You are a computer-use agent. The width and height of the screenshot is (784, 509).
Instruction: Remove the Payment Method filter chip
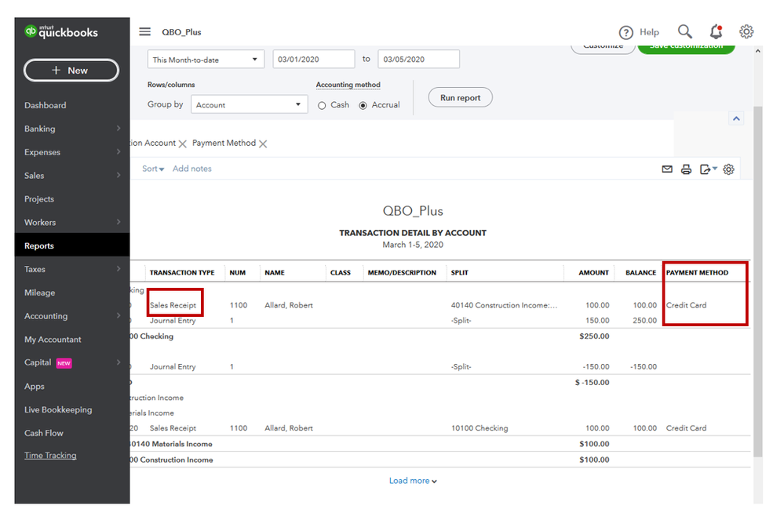coord(263,144)
